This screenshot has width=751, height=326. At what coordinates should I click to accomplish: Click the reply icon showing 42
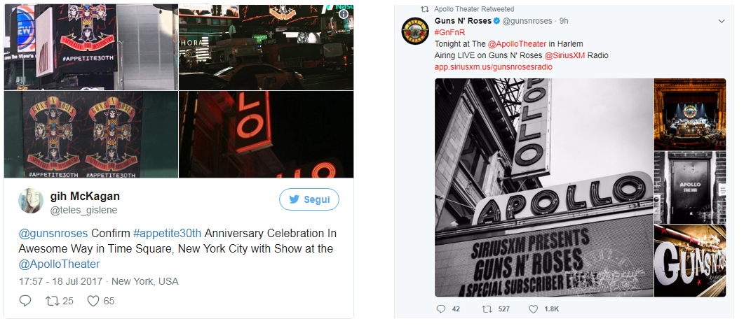tap(440, 309)
